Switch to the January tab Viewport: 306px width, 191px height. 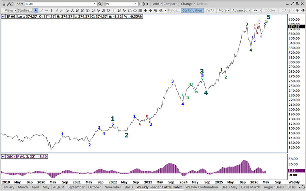[8, 187]
